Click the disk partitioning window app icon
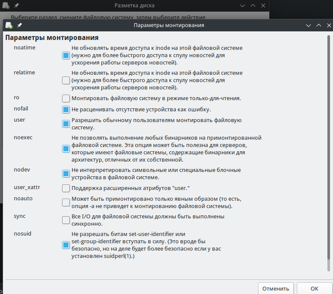 tap(6, 5)
